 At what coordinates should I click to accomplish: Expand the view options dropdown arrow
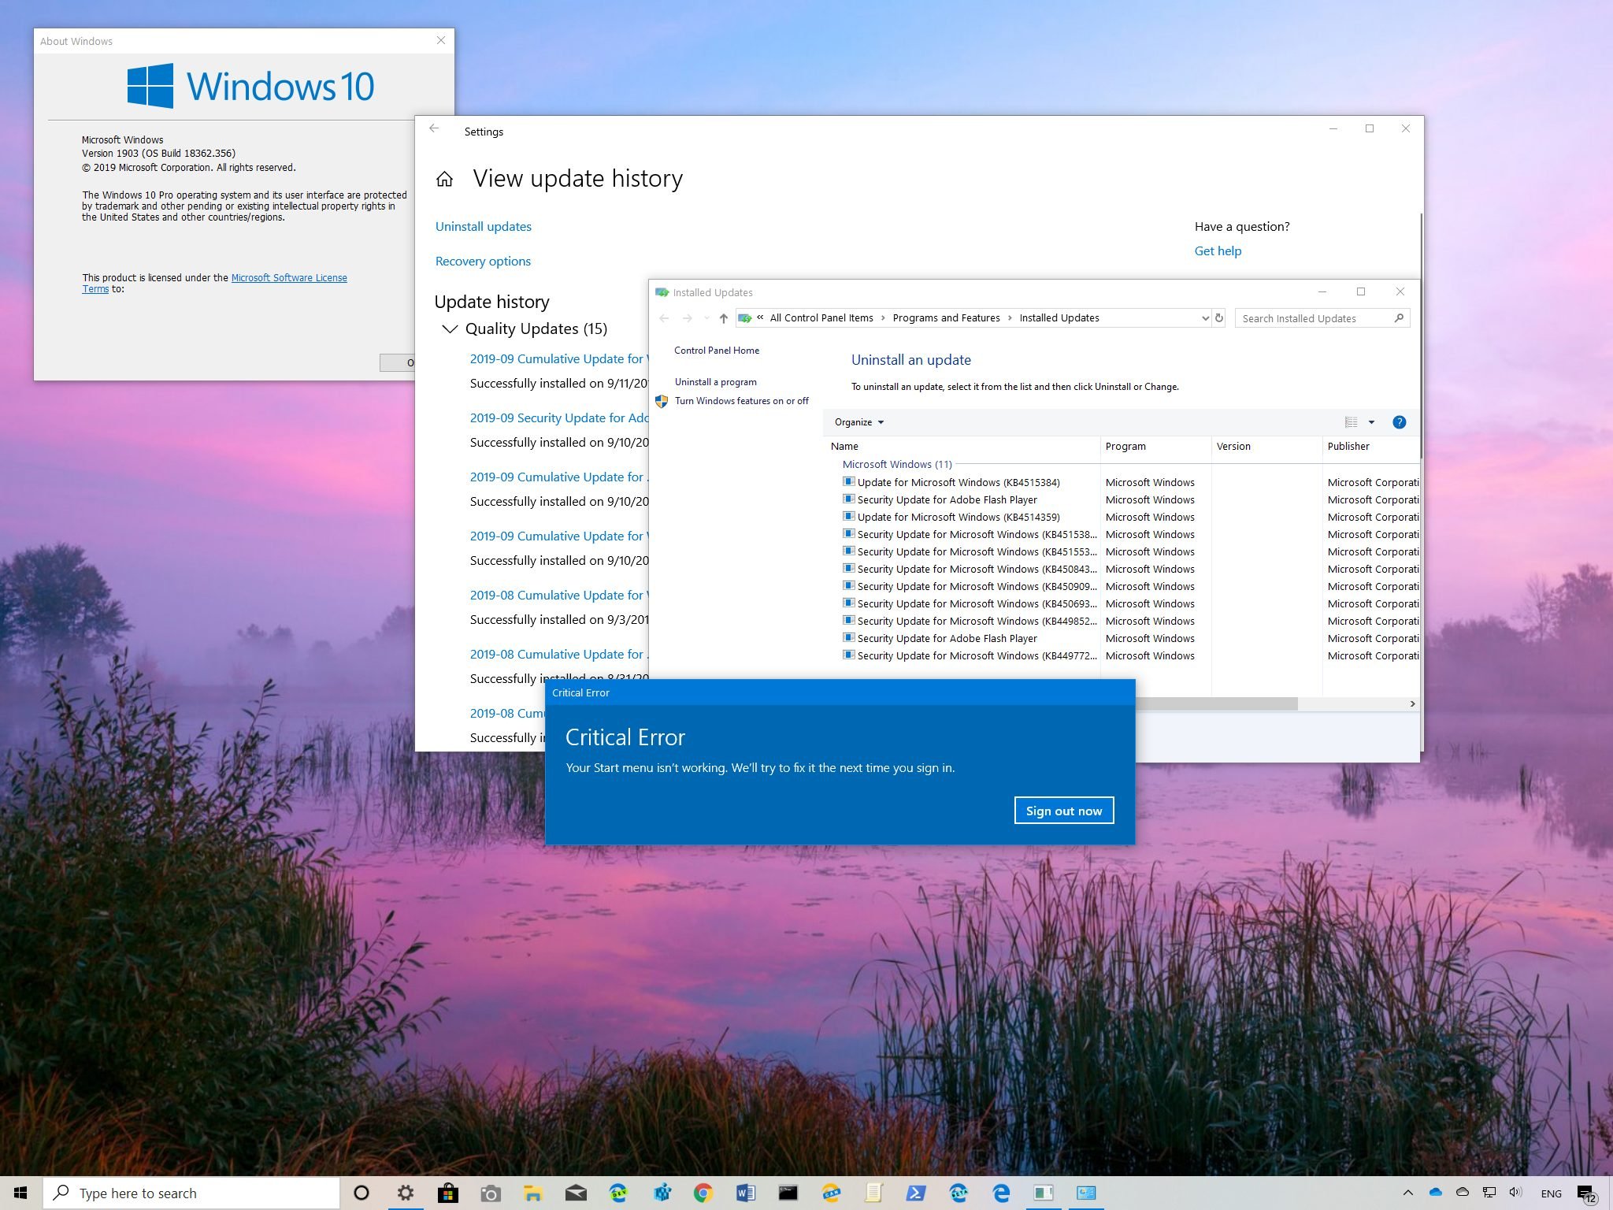coord(1371,422)
